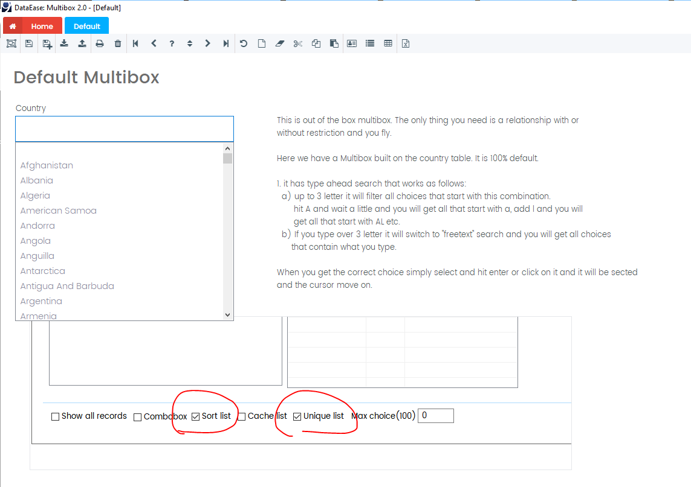Switch to list view icon

[x=370, y=43]
